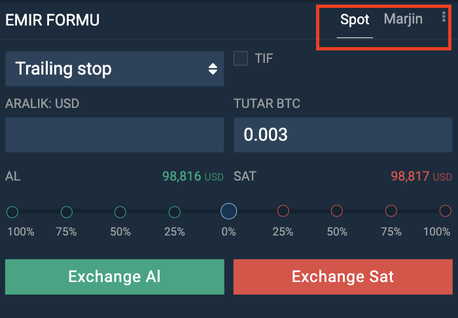This screenshot has width=458, height=318.
Task: Select the green 75% buy slider point
Action: (x=67, y=212)
